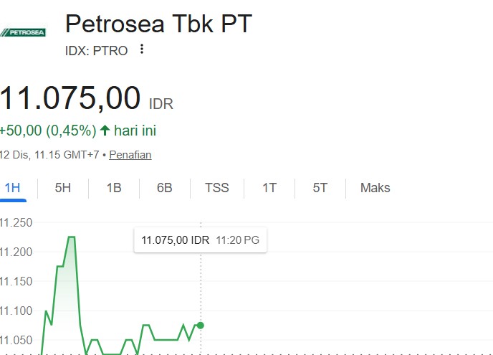493x355 pixels.
Task: Switch to the 5H range tab
Action: click(63, 188)
